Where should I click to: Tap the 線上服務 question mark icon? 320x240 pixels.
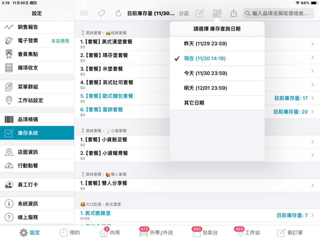(9, 217)
